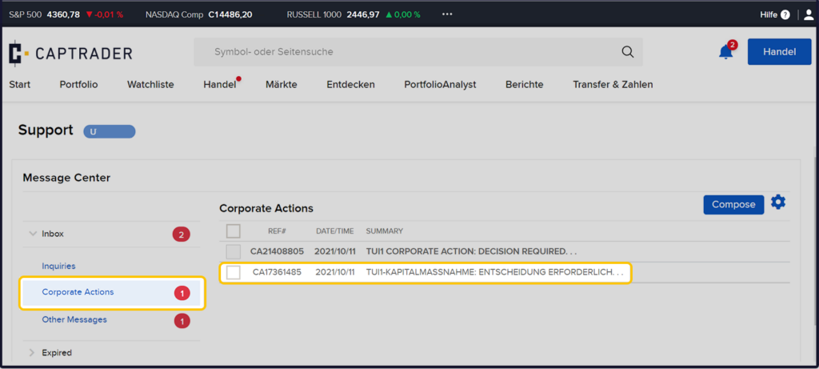
Task: Select the Corporate Actions folder
Action: pos(112,293)
